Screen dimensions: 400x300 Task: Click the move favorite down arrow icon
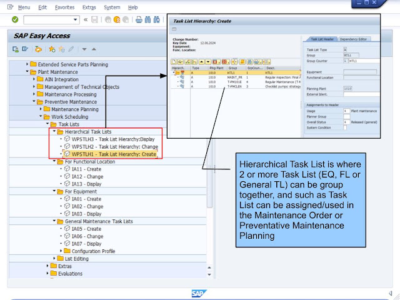coord(84,49)
